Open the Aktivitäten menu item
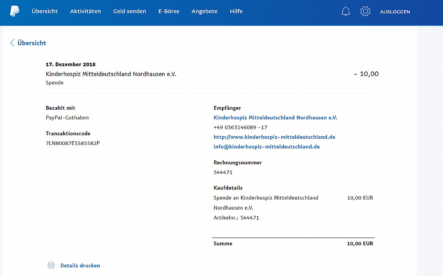The width and height of the screenshot is (443, 276). tap(85, 11)
